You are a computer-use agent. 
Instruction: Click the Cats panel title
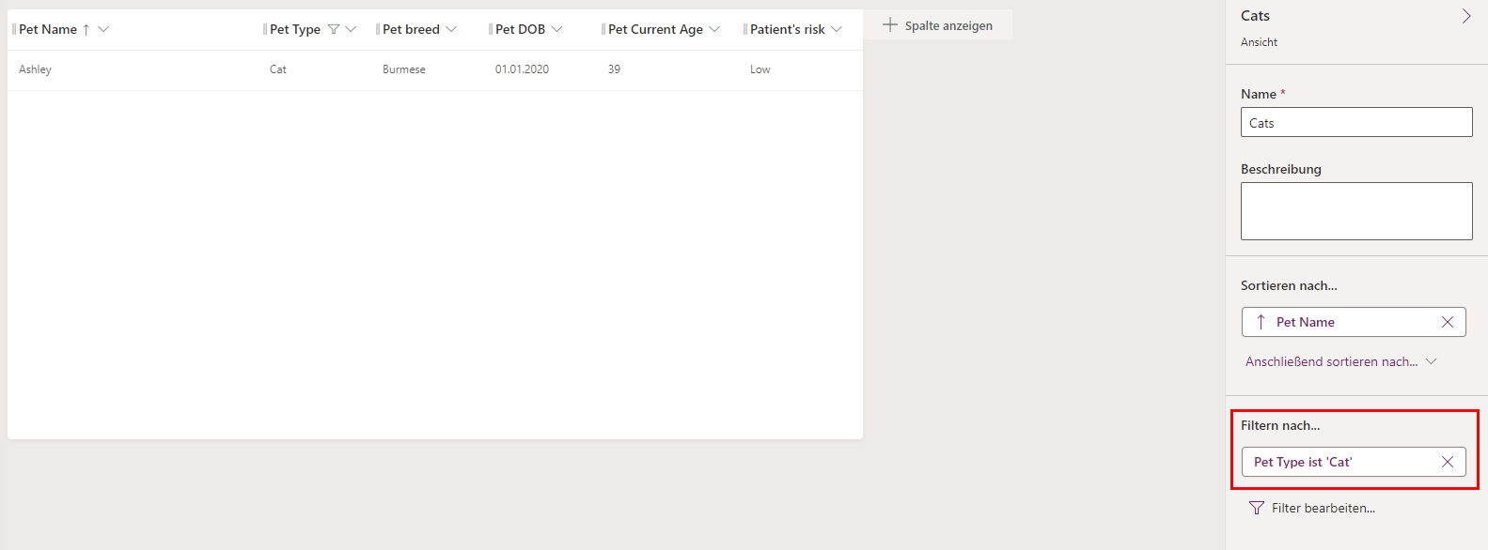coord(1255,16)
